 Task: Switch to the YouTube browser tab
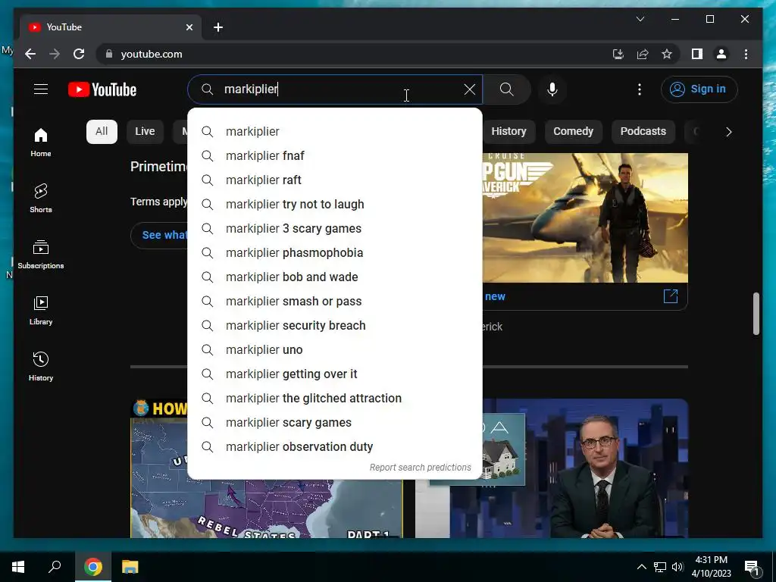pos(111,27)
